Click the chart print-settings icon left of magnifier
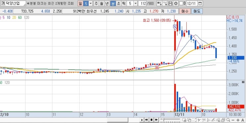246x123 pixels. point(223,120)
